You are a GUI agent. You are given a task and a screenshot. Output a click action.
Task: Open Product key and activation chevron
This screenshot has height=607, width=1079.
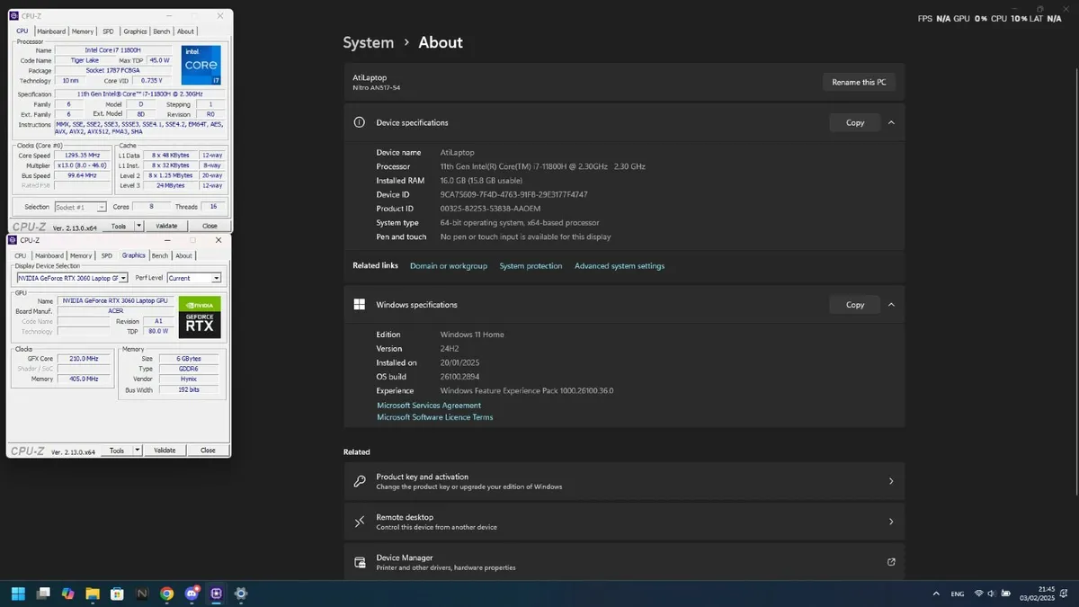(x=891, y=481)
